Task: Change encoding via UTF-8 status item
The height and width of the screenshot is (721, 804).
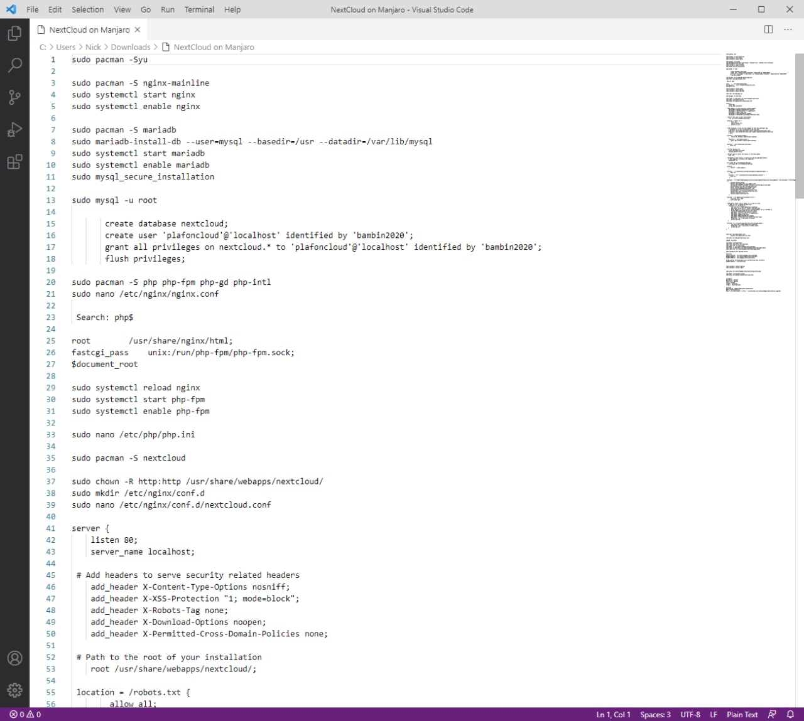Action: [690, 715]
